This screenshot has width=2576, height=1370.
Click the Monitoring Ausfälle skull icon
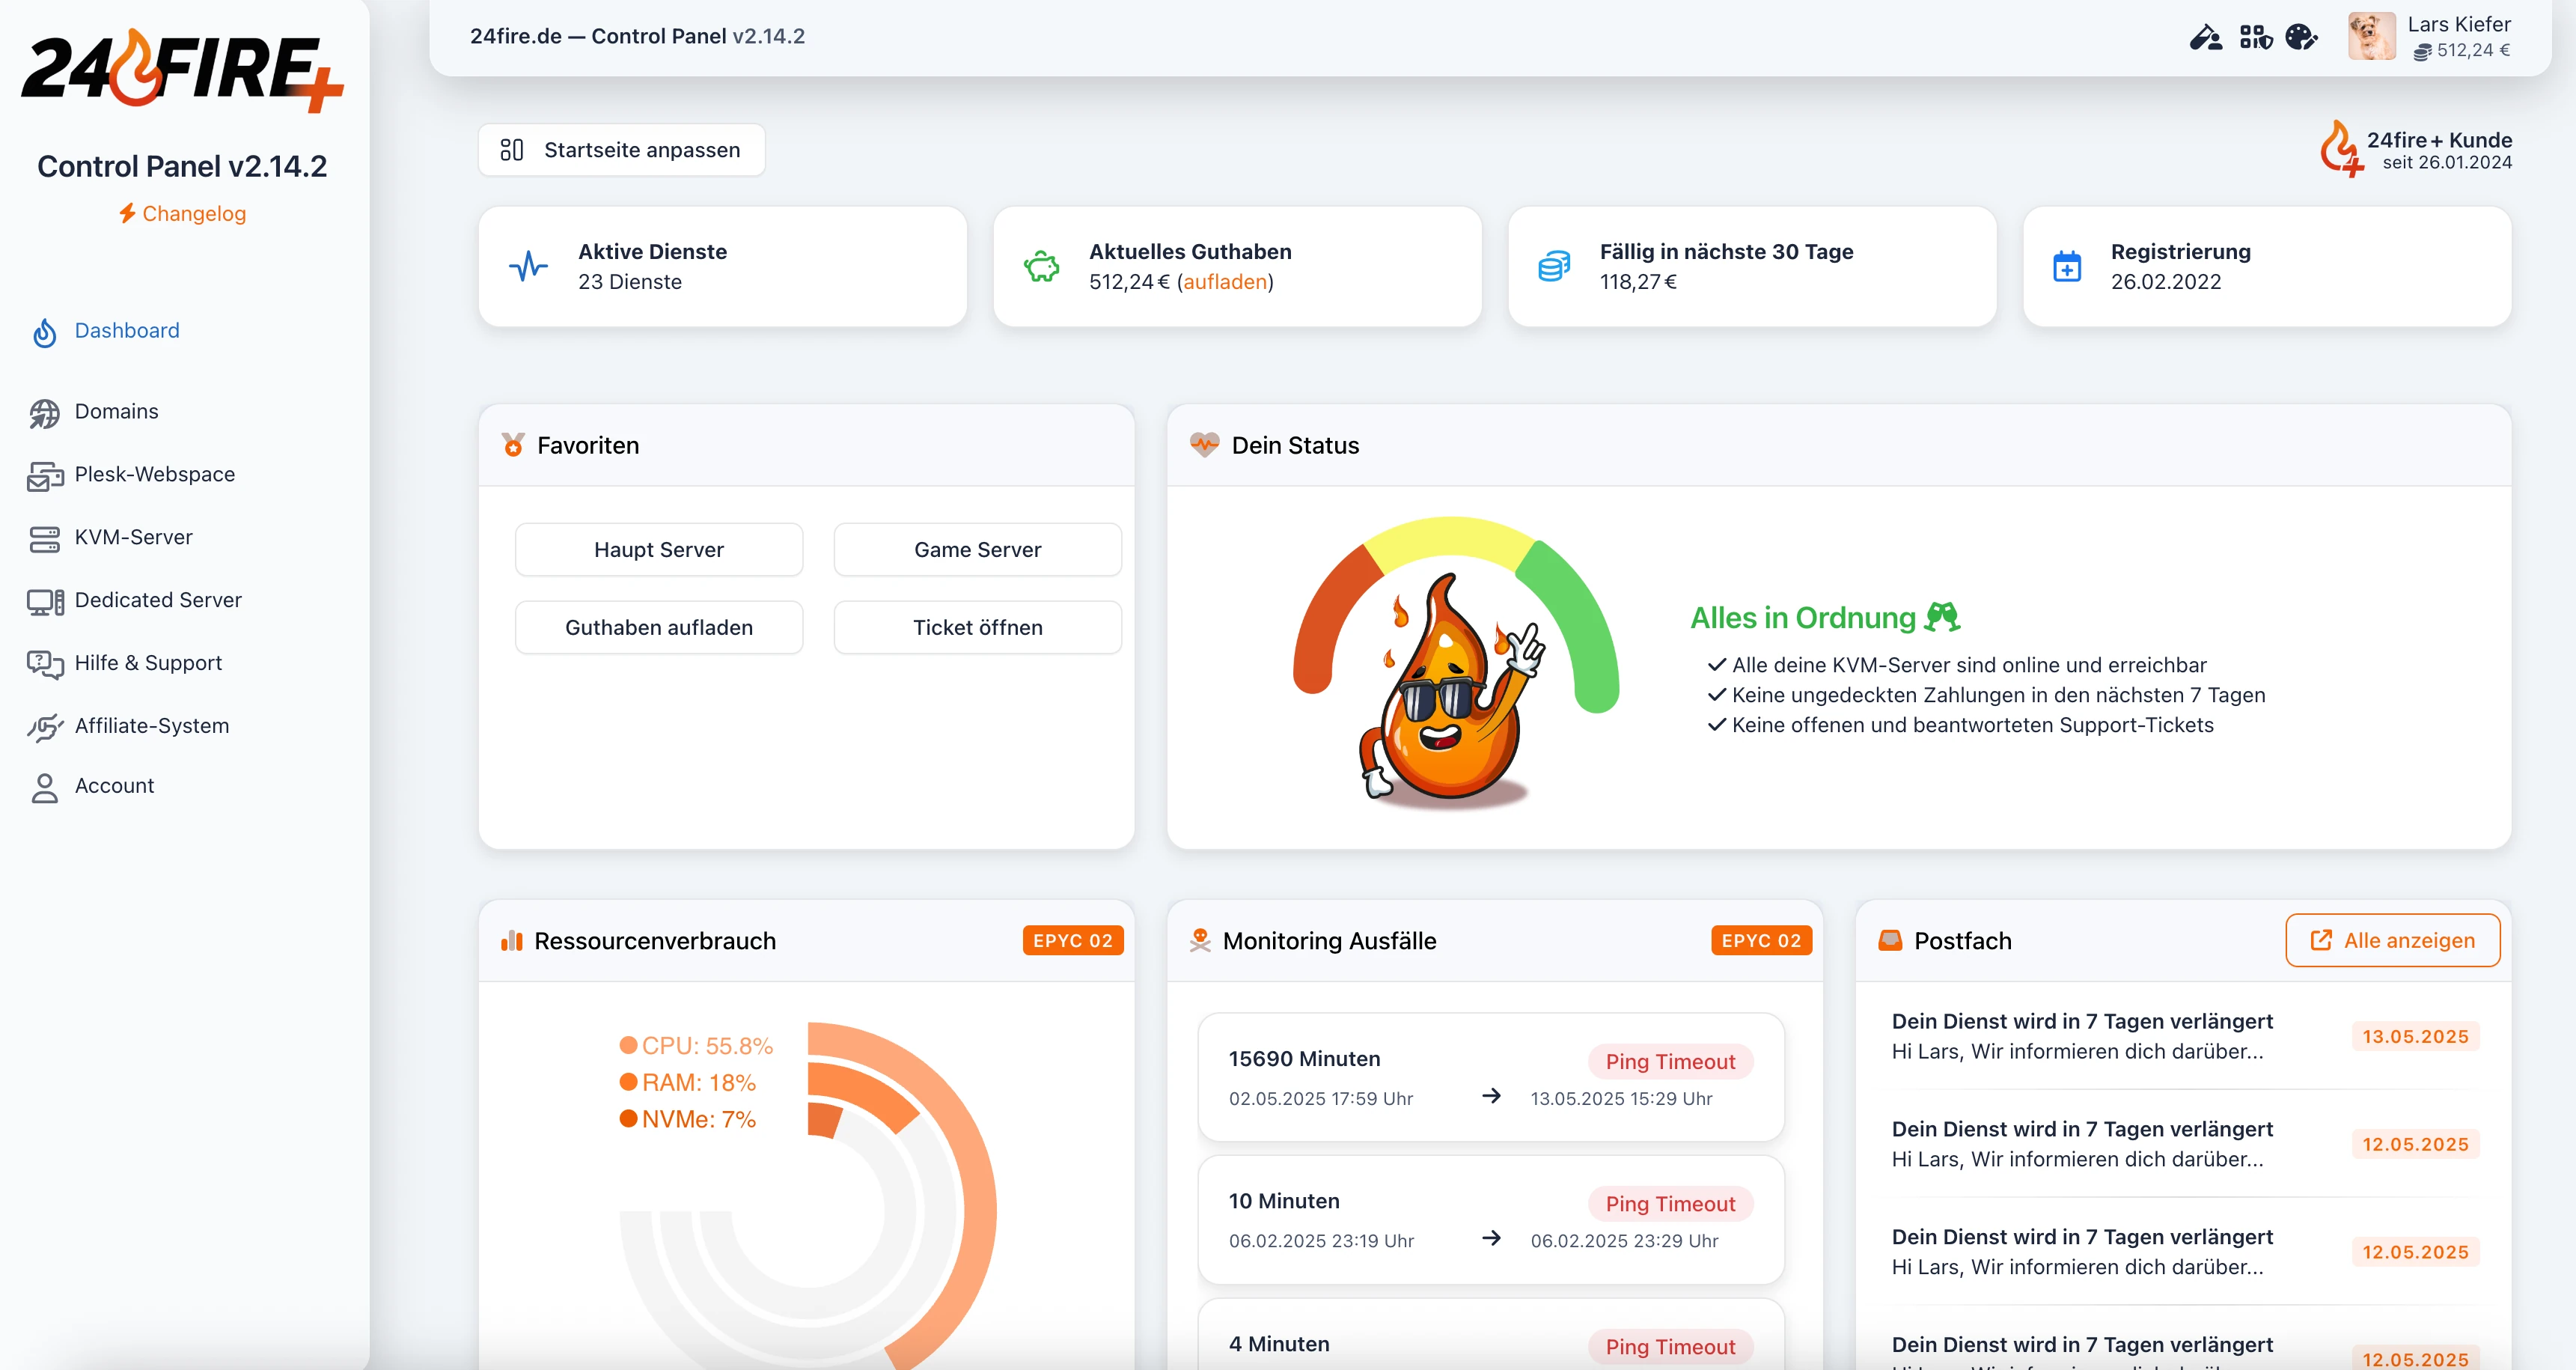point(1200,941)
